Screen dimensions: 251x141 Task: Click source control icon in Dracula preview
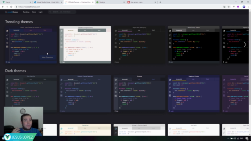116,88
